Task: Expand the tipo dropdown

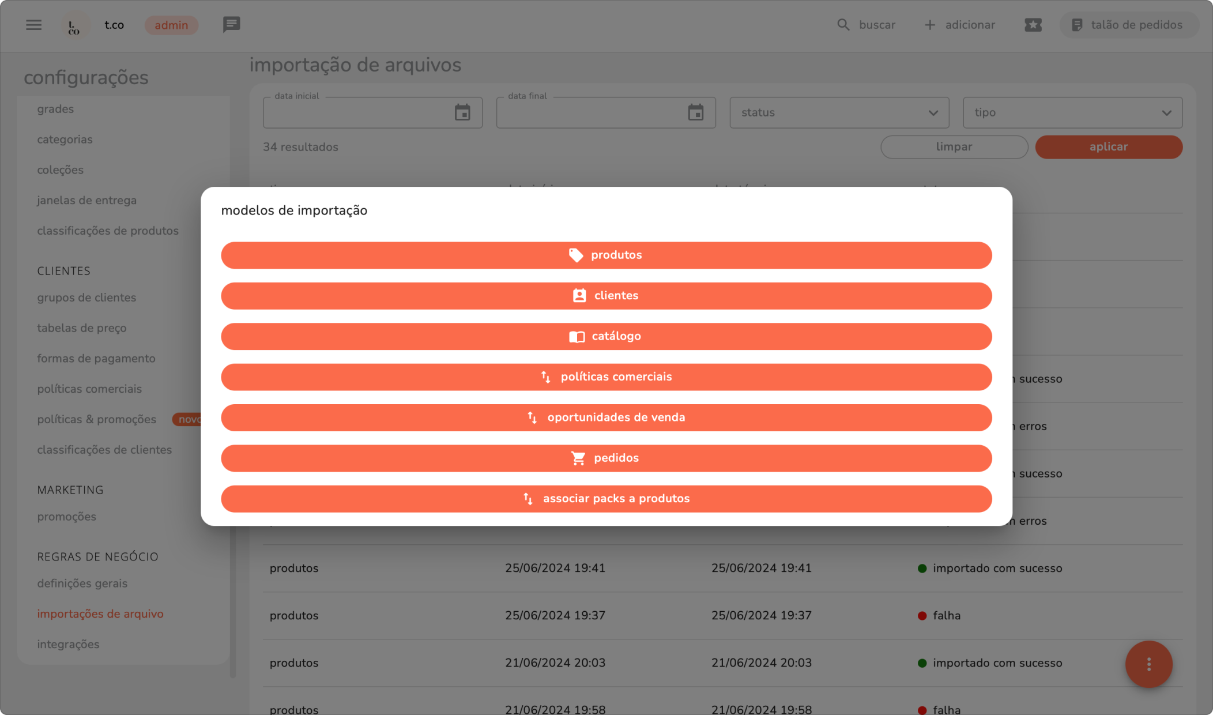Action: [1072, 112]
